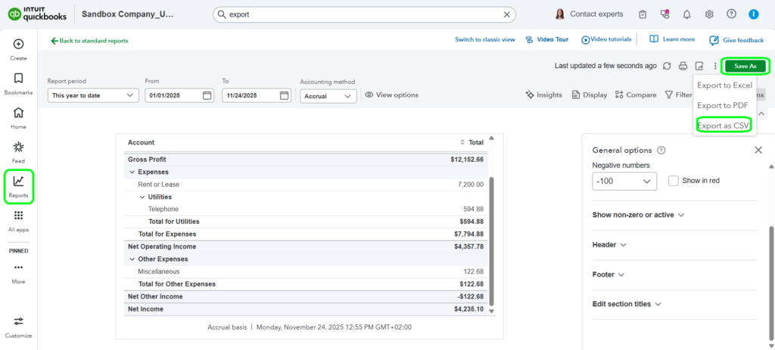Screen dimensions: 775x350
Task: Refresh the report
Action: click(x=667, y=66)
